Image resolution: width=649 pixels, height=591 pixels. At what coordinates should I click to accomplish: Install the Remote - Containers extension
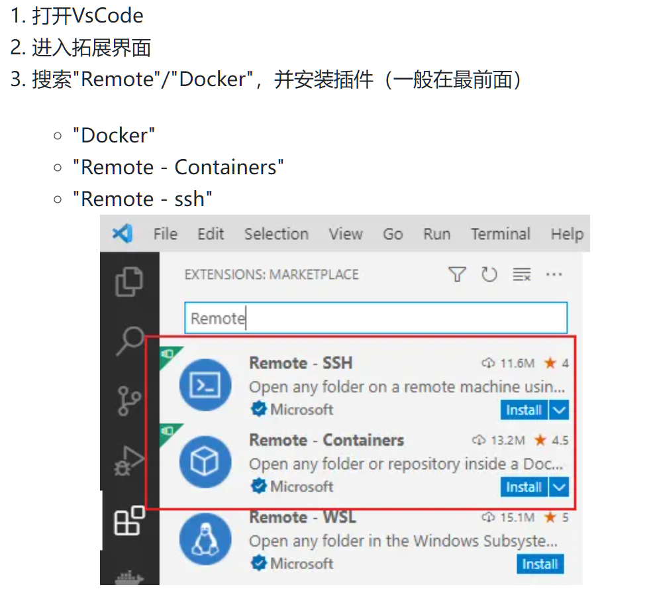point(524,487)
